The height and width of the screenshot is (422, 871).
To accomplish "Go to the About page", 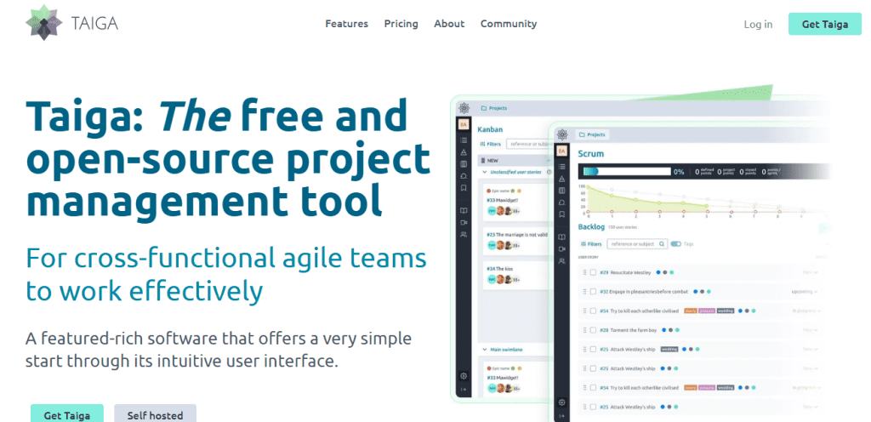I will (449, 24).
